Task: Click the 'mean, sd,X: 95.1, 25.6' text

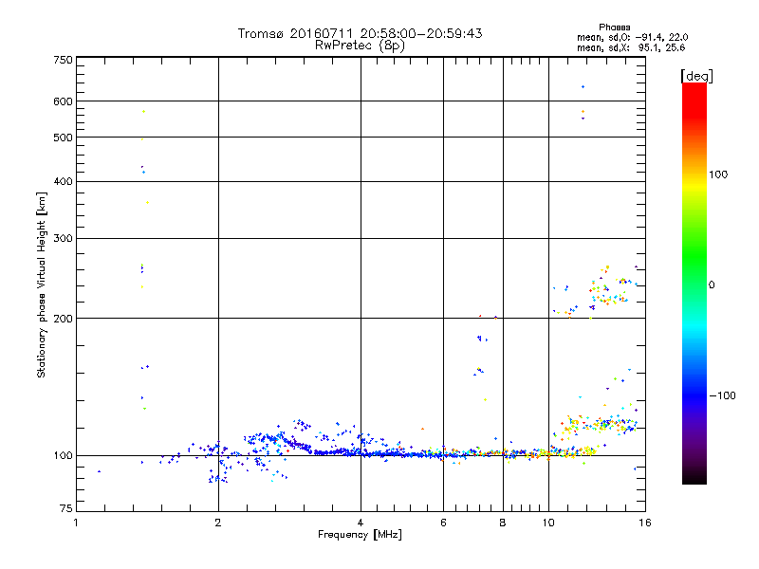Action: (x=631, y=47)
